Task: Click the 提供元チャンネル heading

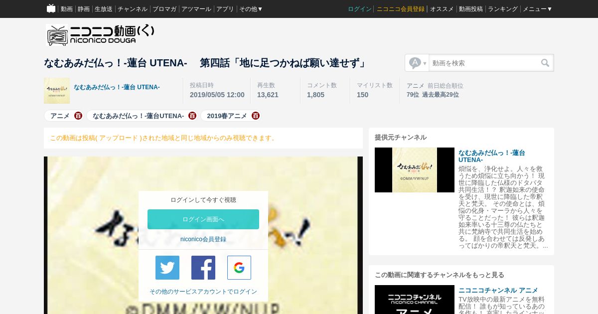Action: [401, 138]
